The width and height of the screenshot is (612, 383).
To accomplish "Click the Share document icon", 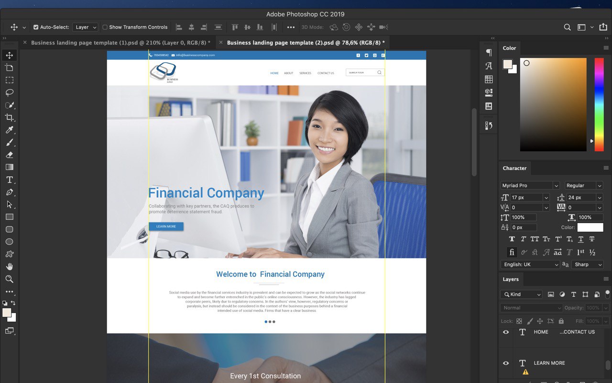I will (603, 27).
